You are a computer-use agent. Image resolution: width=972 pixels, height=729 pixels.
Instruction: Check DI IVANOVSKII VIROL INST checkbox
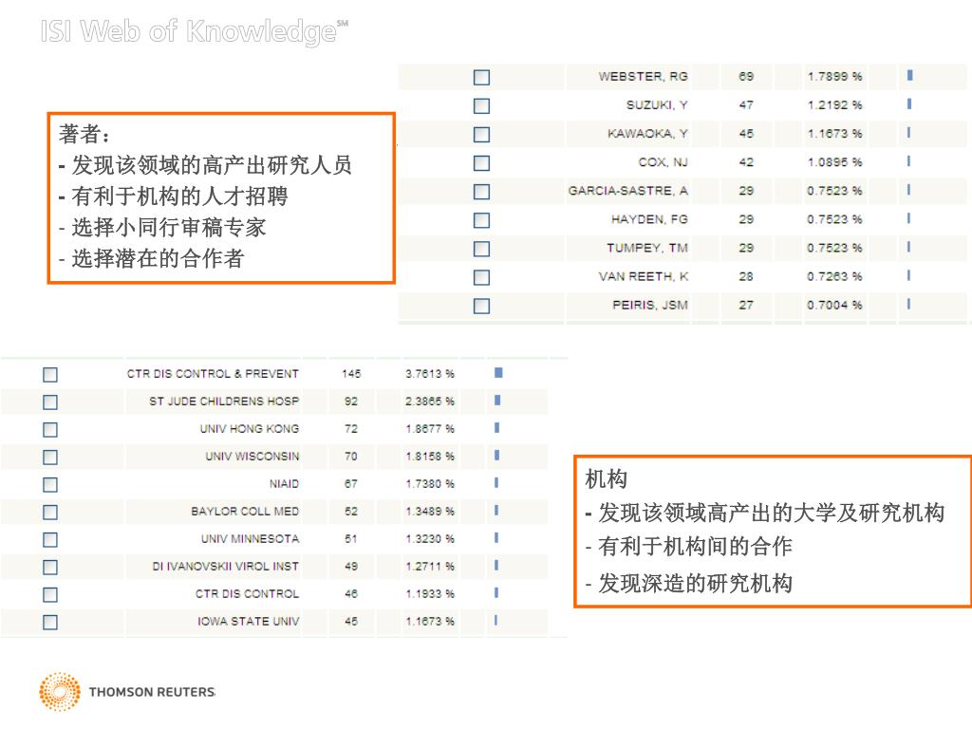click(50, 567)
